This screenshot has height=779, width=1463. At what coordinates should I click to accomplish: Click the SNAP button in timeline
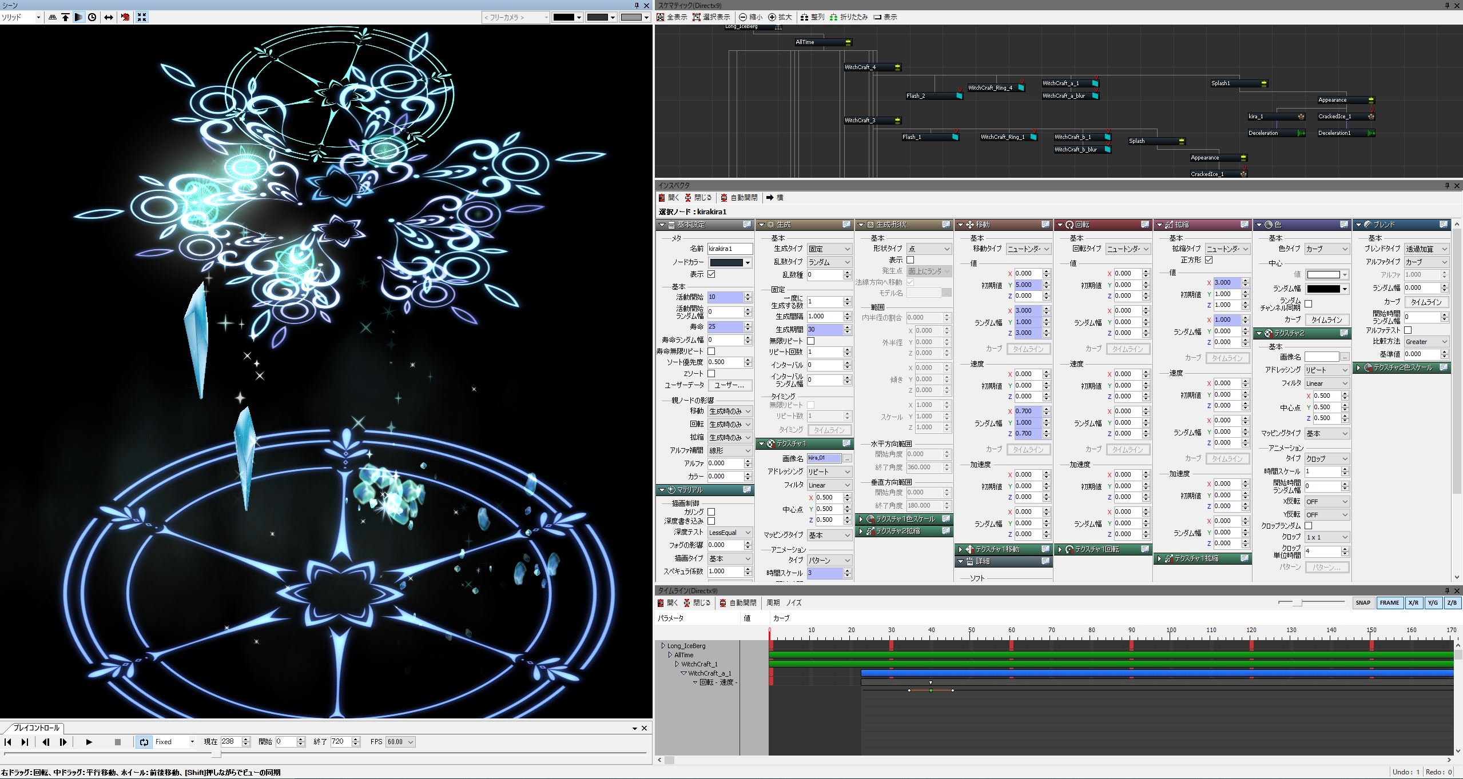click(x=1363, y=602)
